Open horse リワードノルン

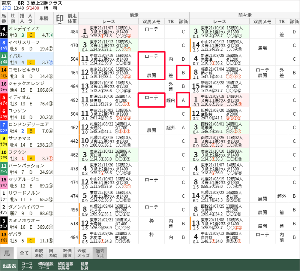24,193
